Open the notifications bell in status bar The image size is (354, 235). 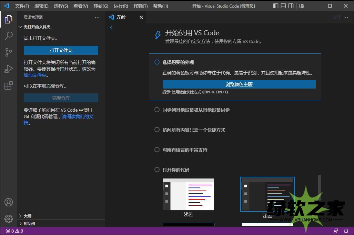[x=346, y=231]
